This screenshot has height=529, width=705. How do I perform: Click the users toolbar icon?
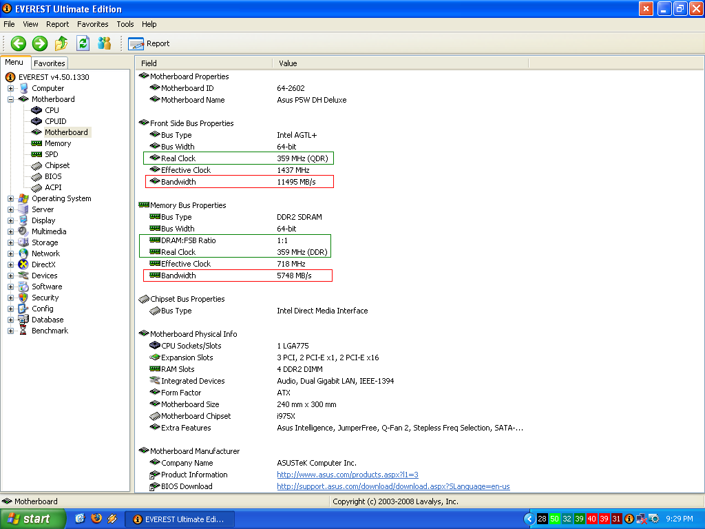point(105,43)
